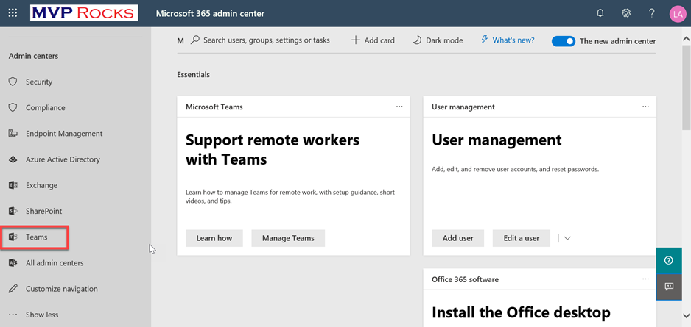This screenshot has width=691, height=327.
Task: Click the Essentials section label
Action: point(194,75)
